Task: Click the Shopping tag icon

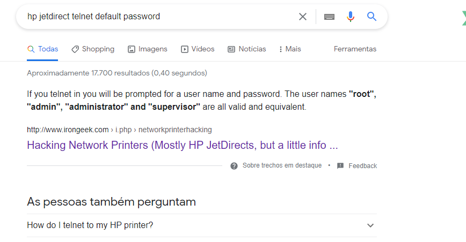Action: coord(75,49)
